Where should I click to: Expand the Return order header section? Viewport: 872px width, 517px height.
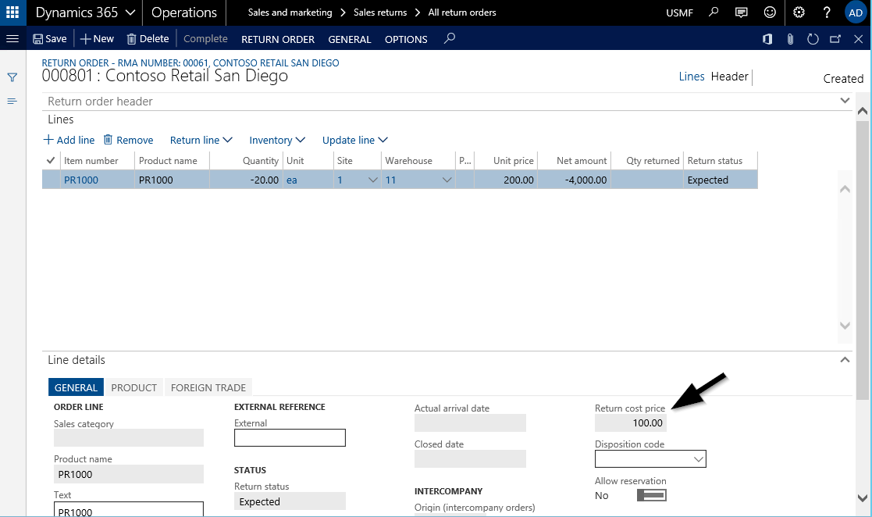pyautogui.click(x=844, y=101)
